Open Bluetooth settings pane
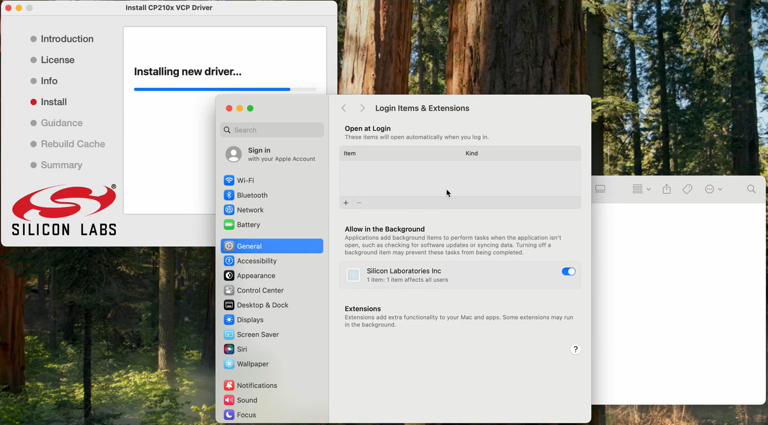The image size is (768, 425). (272, 195)
